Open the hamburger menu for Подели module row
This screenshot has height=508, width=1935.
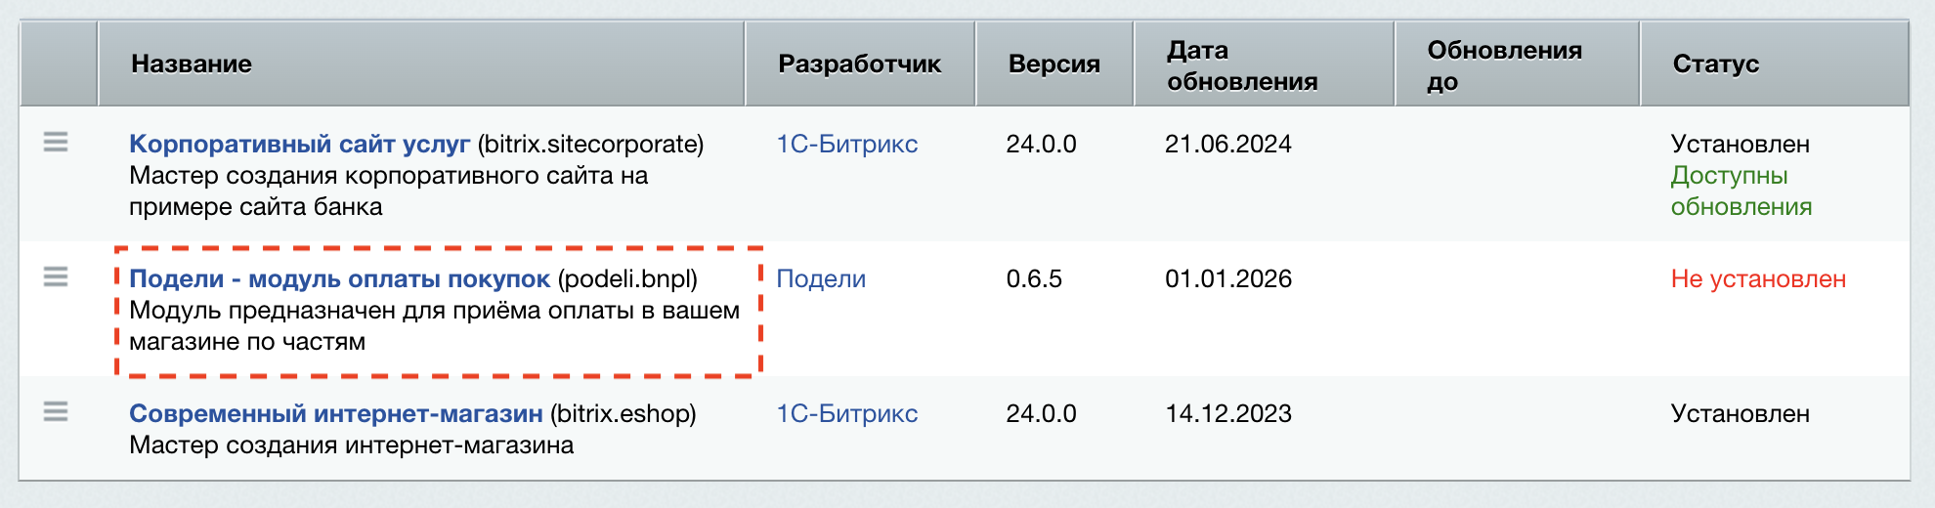pyautogui.click(x=56, y=277)
